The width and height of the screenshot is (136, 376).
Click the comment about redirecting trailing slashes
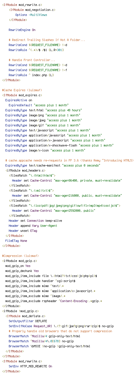47,40
